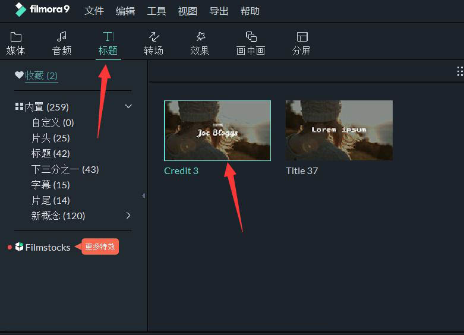Click the heart favorites icon
Screen dimensions: 464x335
click(x=19, y=75)
